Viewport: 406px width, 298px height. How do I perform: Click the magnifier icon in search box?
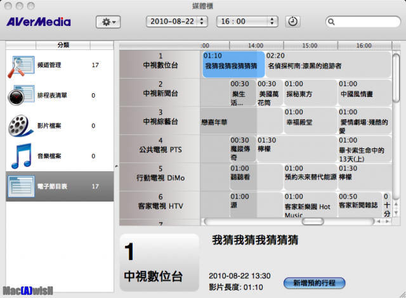coord(331,22)
